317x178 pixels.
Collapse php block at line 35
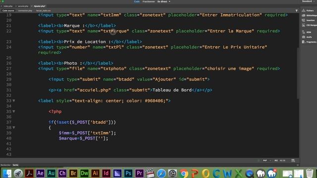(x=14, y=111)
